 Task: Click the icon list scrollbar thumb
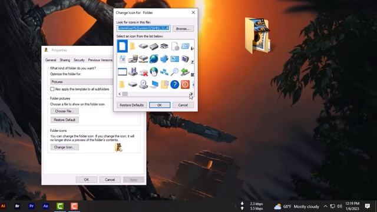tap(125, 94)
